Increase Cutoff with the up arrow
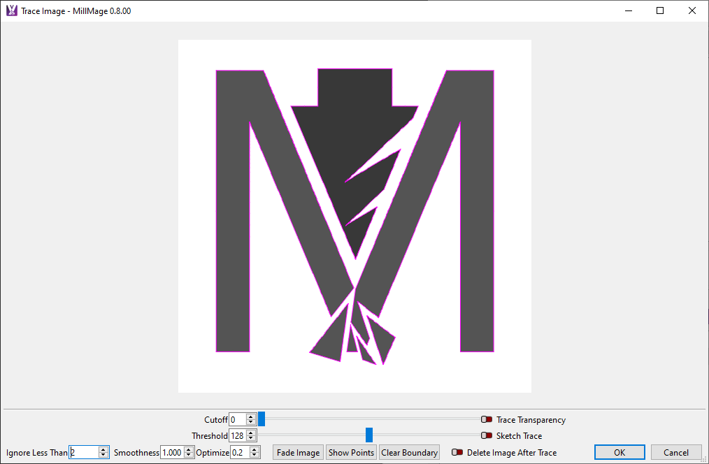Viewport: 709px width, 464px height. click(251, 416)
